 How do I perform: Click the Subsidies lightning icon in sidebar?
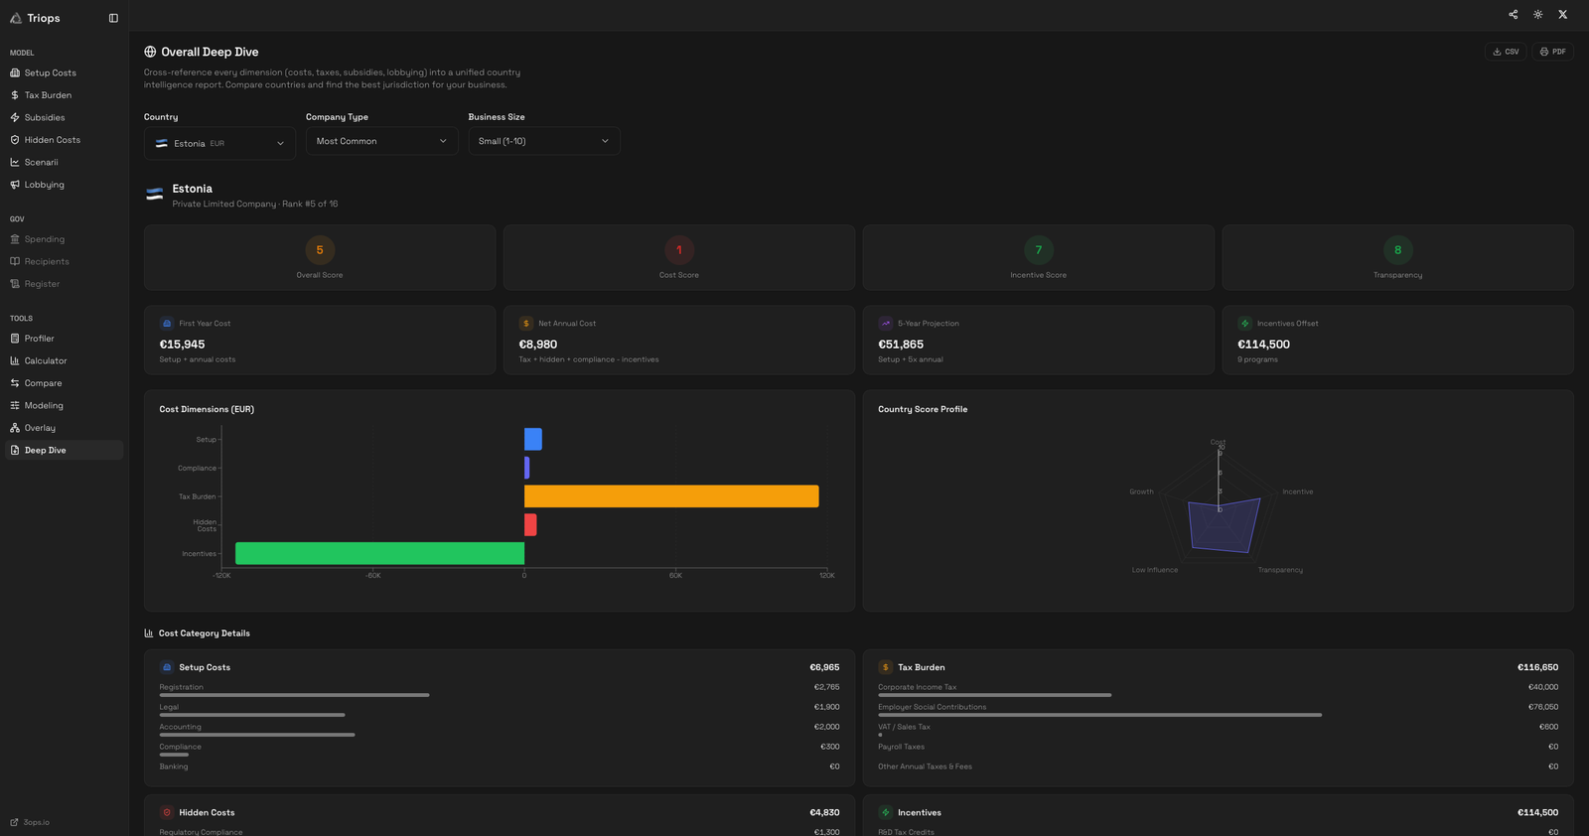[15, 117]
